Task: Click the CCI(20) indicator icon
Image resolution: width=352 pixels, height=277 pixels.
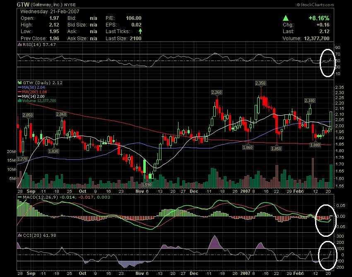Action: (x=20, y=236)
